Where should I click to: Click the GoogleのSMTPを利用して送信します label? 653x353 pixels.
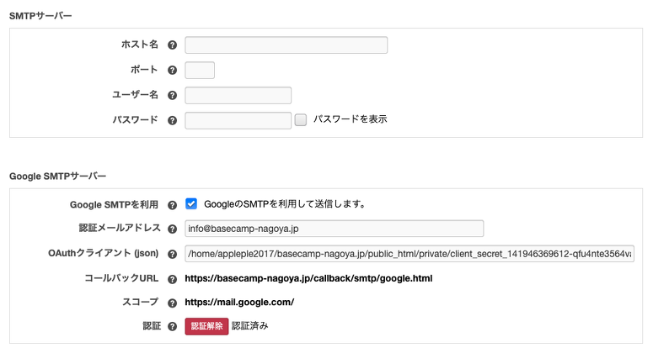point(285,204)
